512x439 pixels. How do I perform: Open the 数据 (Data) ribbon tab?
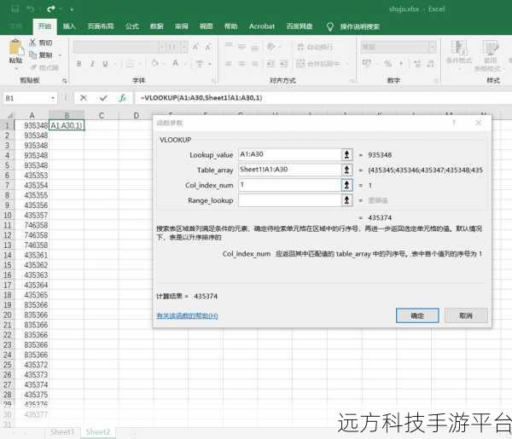[156, 26]
